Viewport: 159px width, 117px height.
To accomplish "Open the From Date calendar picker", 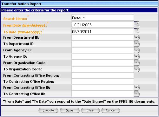I will coord(136,24).
